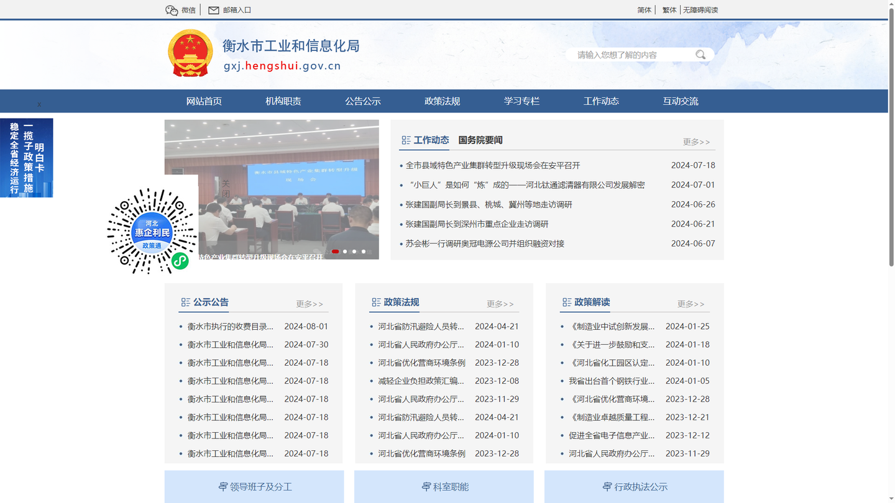This screenshot has width=895, height=503.
Task: Click the 微信 text link
Action: coord(188,10)
